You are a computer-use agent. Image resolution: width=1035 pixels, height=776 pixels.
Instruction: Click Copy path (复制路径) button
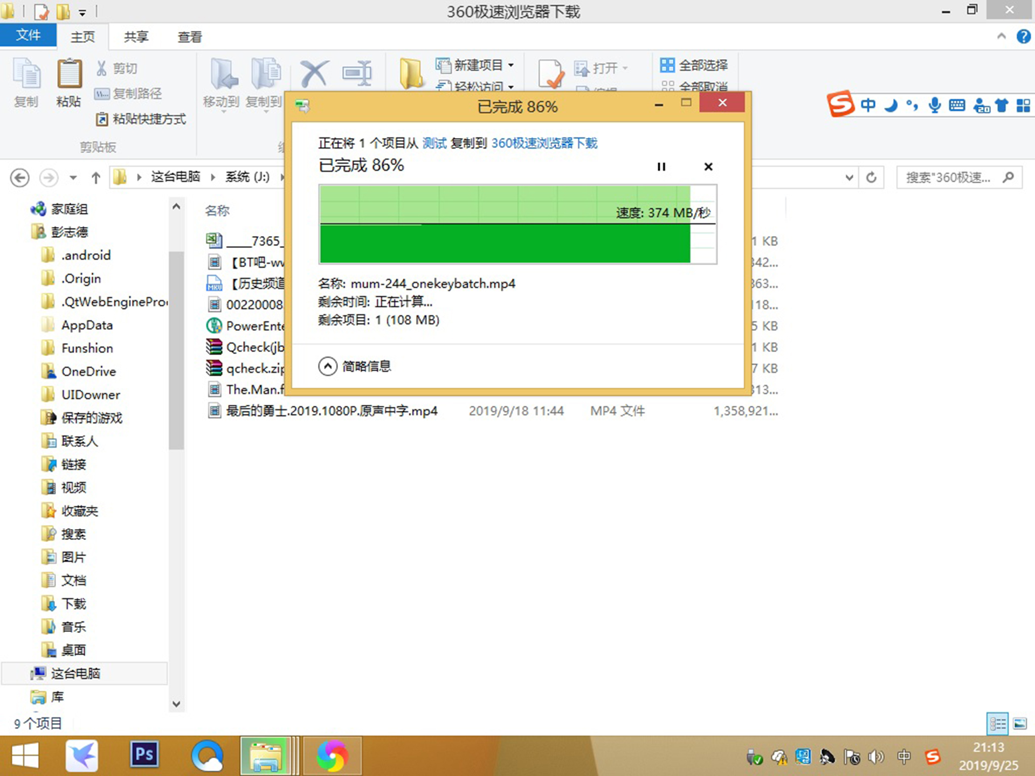click(x=128, y=94)
